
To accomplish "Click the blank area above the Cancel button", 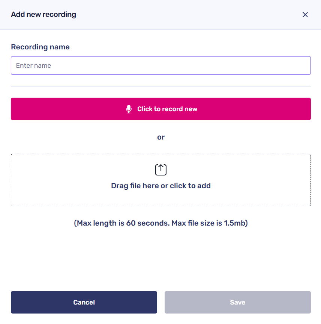I will tap(84, 262).
